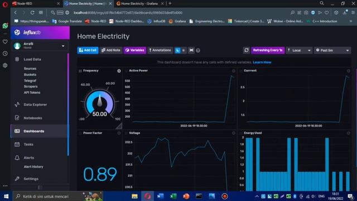Open Telegraf under Load Data
The height and width of the screenshot is (201, 357).
click(x=30, y=80)
